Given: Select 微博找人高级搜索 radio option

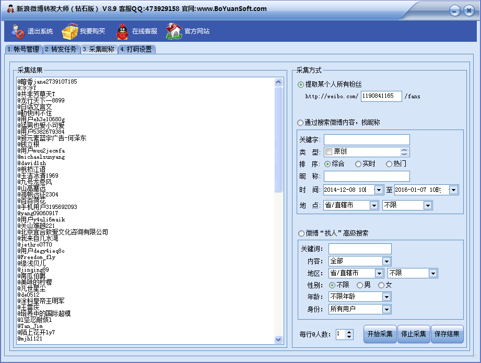Looking at the screenshot, I should [301, 233].
